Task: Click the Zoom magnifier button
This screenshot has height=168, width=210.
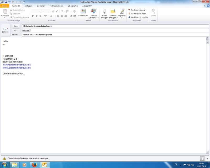Action: (153, 13)
